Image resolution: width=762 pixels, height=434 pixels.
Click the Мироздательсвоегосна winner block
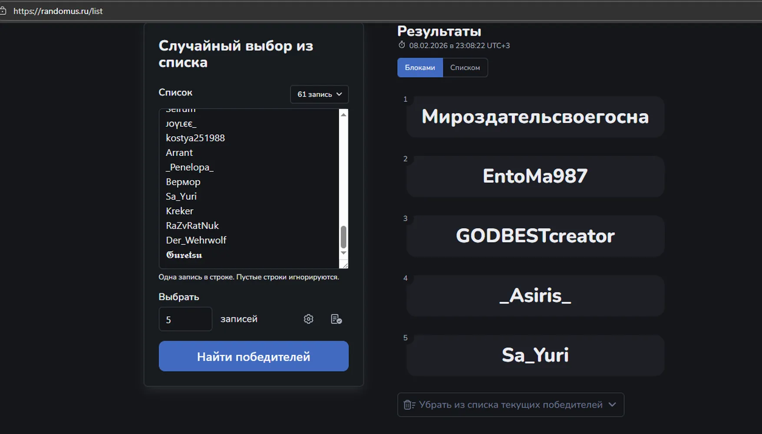pos(535,117)
